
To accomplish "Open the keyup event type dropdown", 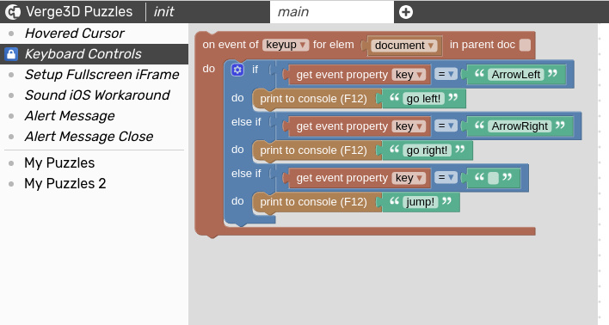I will point(286,45).
